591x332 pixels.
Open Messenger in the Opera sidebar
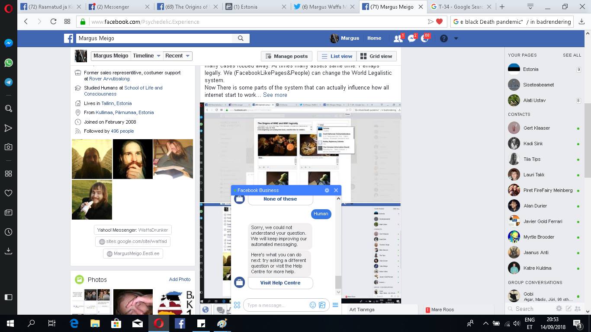tap(8, 43)
